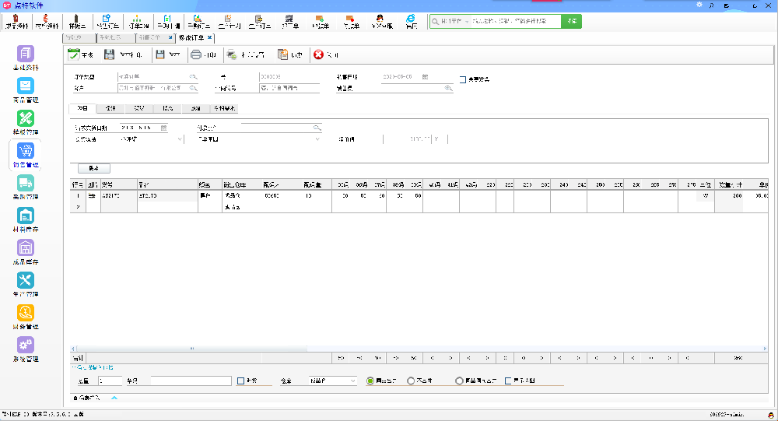The height and width of the screenshot is (421, 778).
Task: Open 生产管理 tools module in sidebar
Action: pyautogui.click(x=26, y=285)
